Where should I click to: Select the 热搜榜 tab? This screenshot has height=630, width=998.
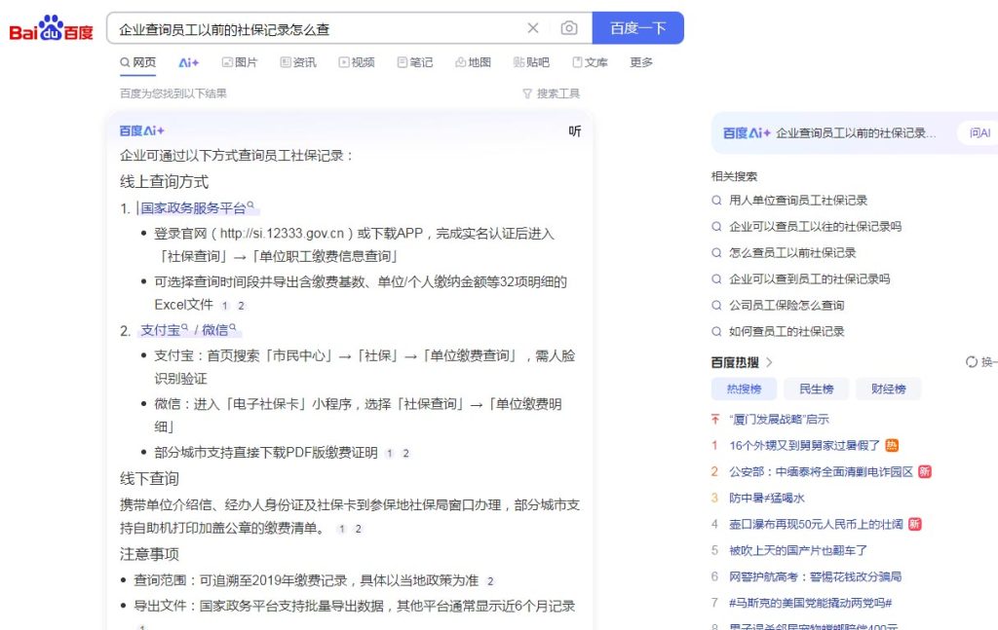(744, 389)
